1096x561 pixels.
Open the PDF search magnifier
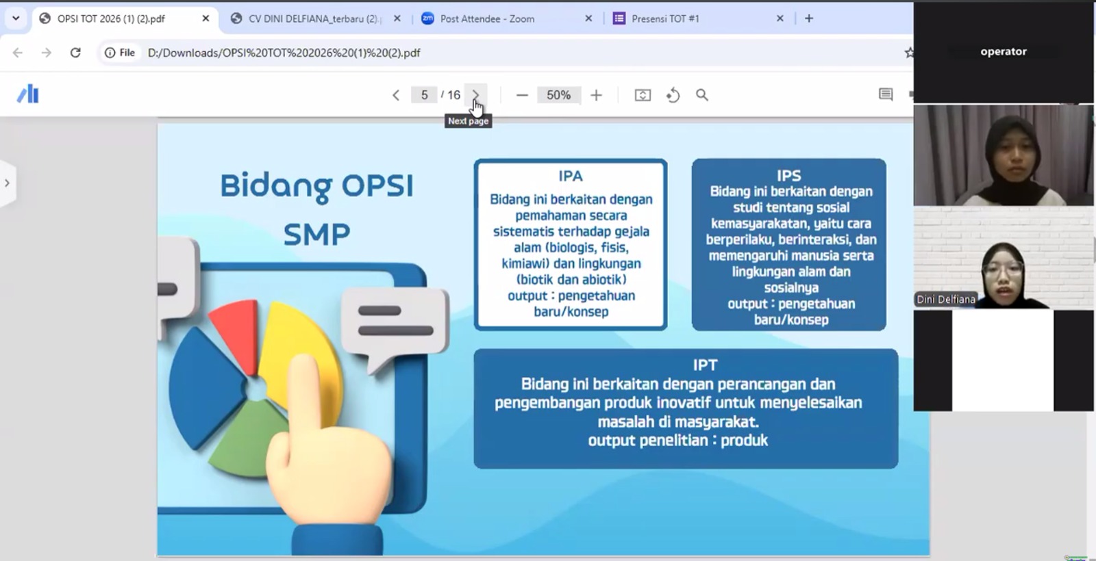[702, 95]
